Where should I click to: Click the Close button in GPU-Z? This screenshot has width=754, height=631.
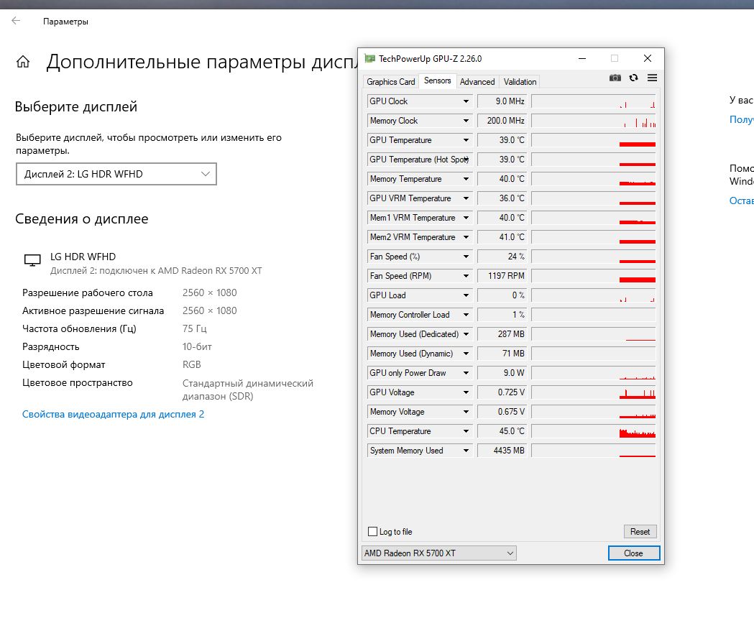tap(633, 553)
